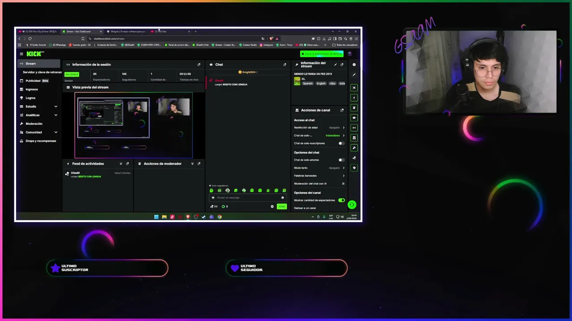Click the pencil icon in right toolbar
572x321 pixels.
point(354,75)
